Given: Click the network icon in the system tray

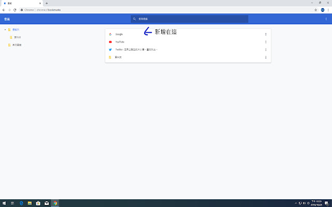Looking at the screenshot, I should tap(300, 203).
